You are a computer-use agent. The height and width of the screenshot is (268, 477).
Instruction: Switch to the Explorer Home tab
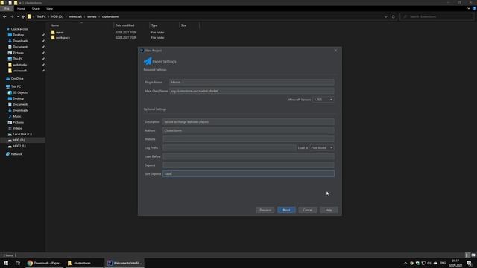click(x=21, y=9)
